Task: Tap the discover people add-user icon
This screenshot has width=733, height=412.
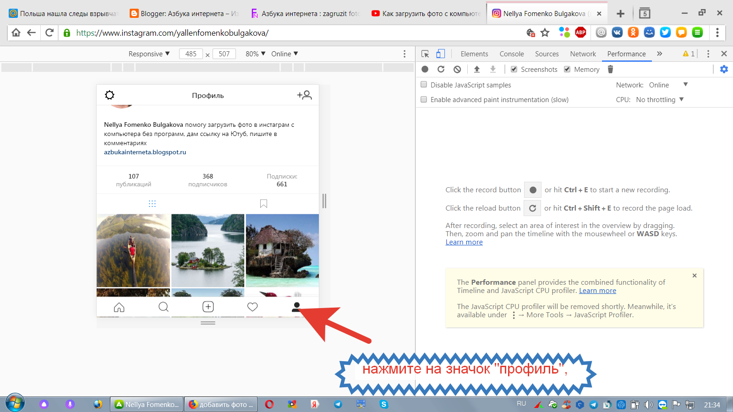Action: click(304, 95)
